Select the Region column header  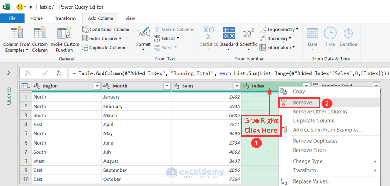tap(67, 86)
